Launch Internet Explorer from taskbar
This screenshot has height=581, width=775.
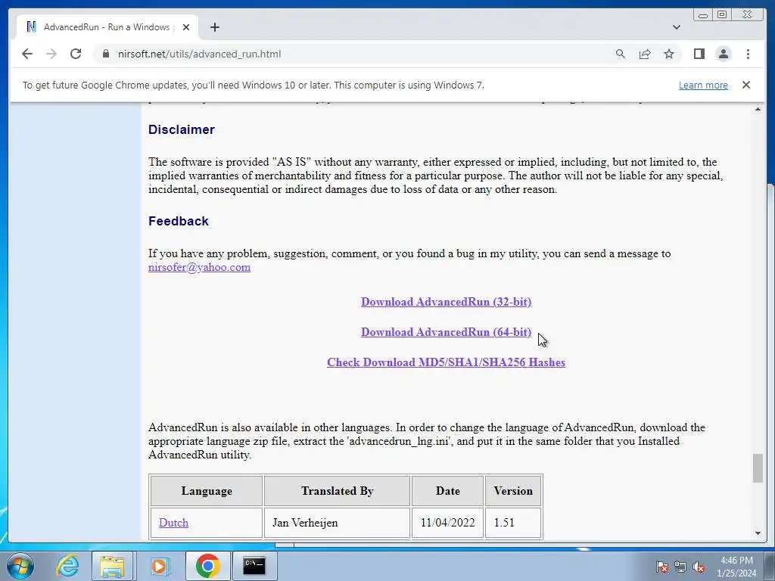pos(67,566)
